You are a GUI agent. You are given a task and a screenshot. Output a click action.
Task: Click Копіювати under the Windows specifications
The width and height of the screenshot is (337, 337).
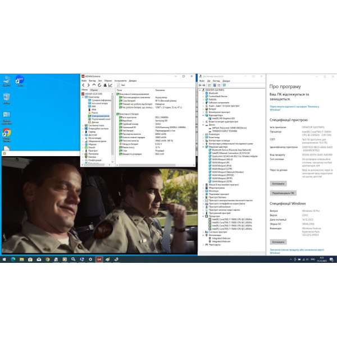278,242
